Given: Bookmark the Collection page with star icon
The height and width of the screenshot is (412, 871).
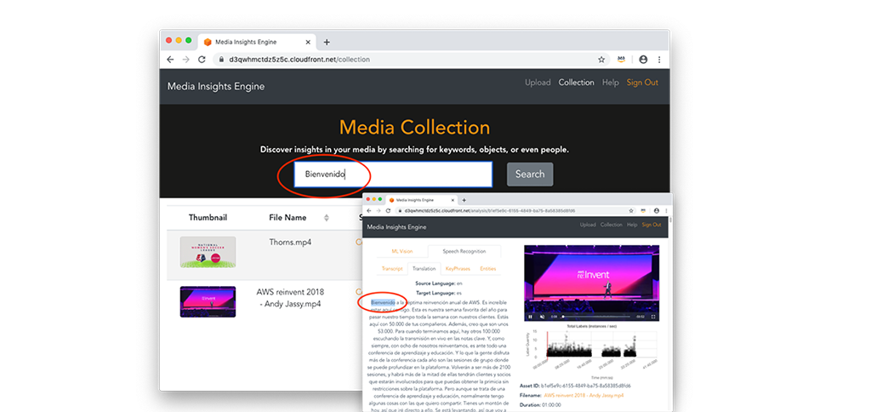Looking at the screenshot, I should (x=601, y=60).
